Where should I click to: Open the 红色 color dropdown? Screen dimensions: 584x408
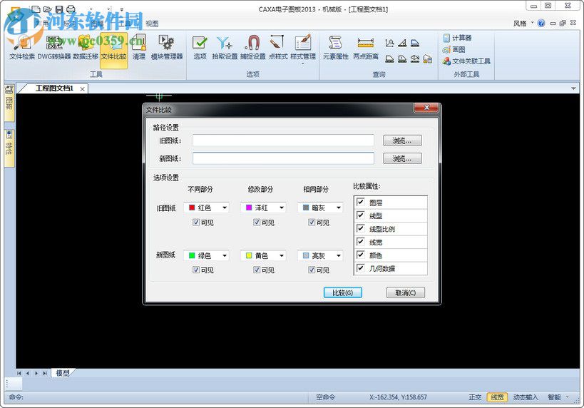tap(206, 208)
